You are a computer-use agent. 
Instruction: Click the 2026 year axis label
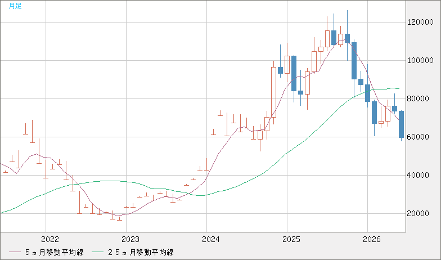[x=371, y=240]
